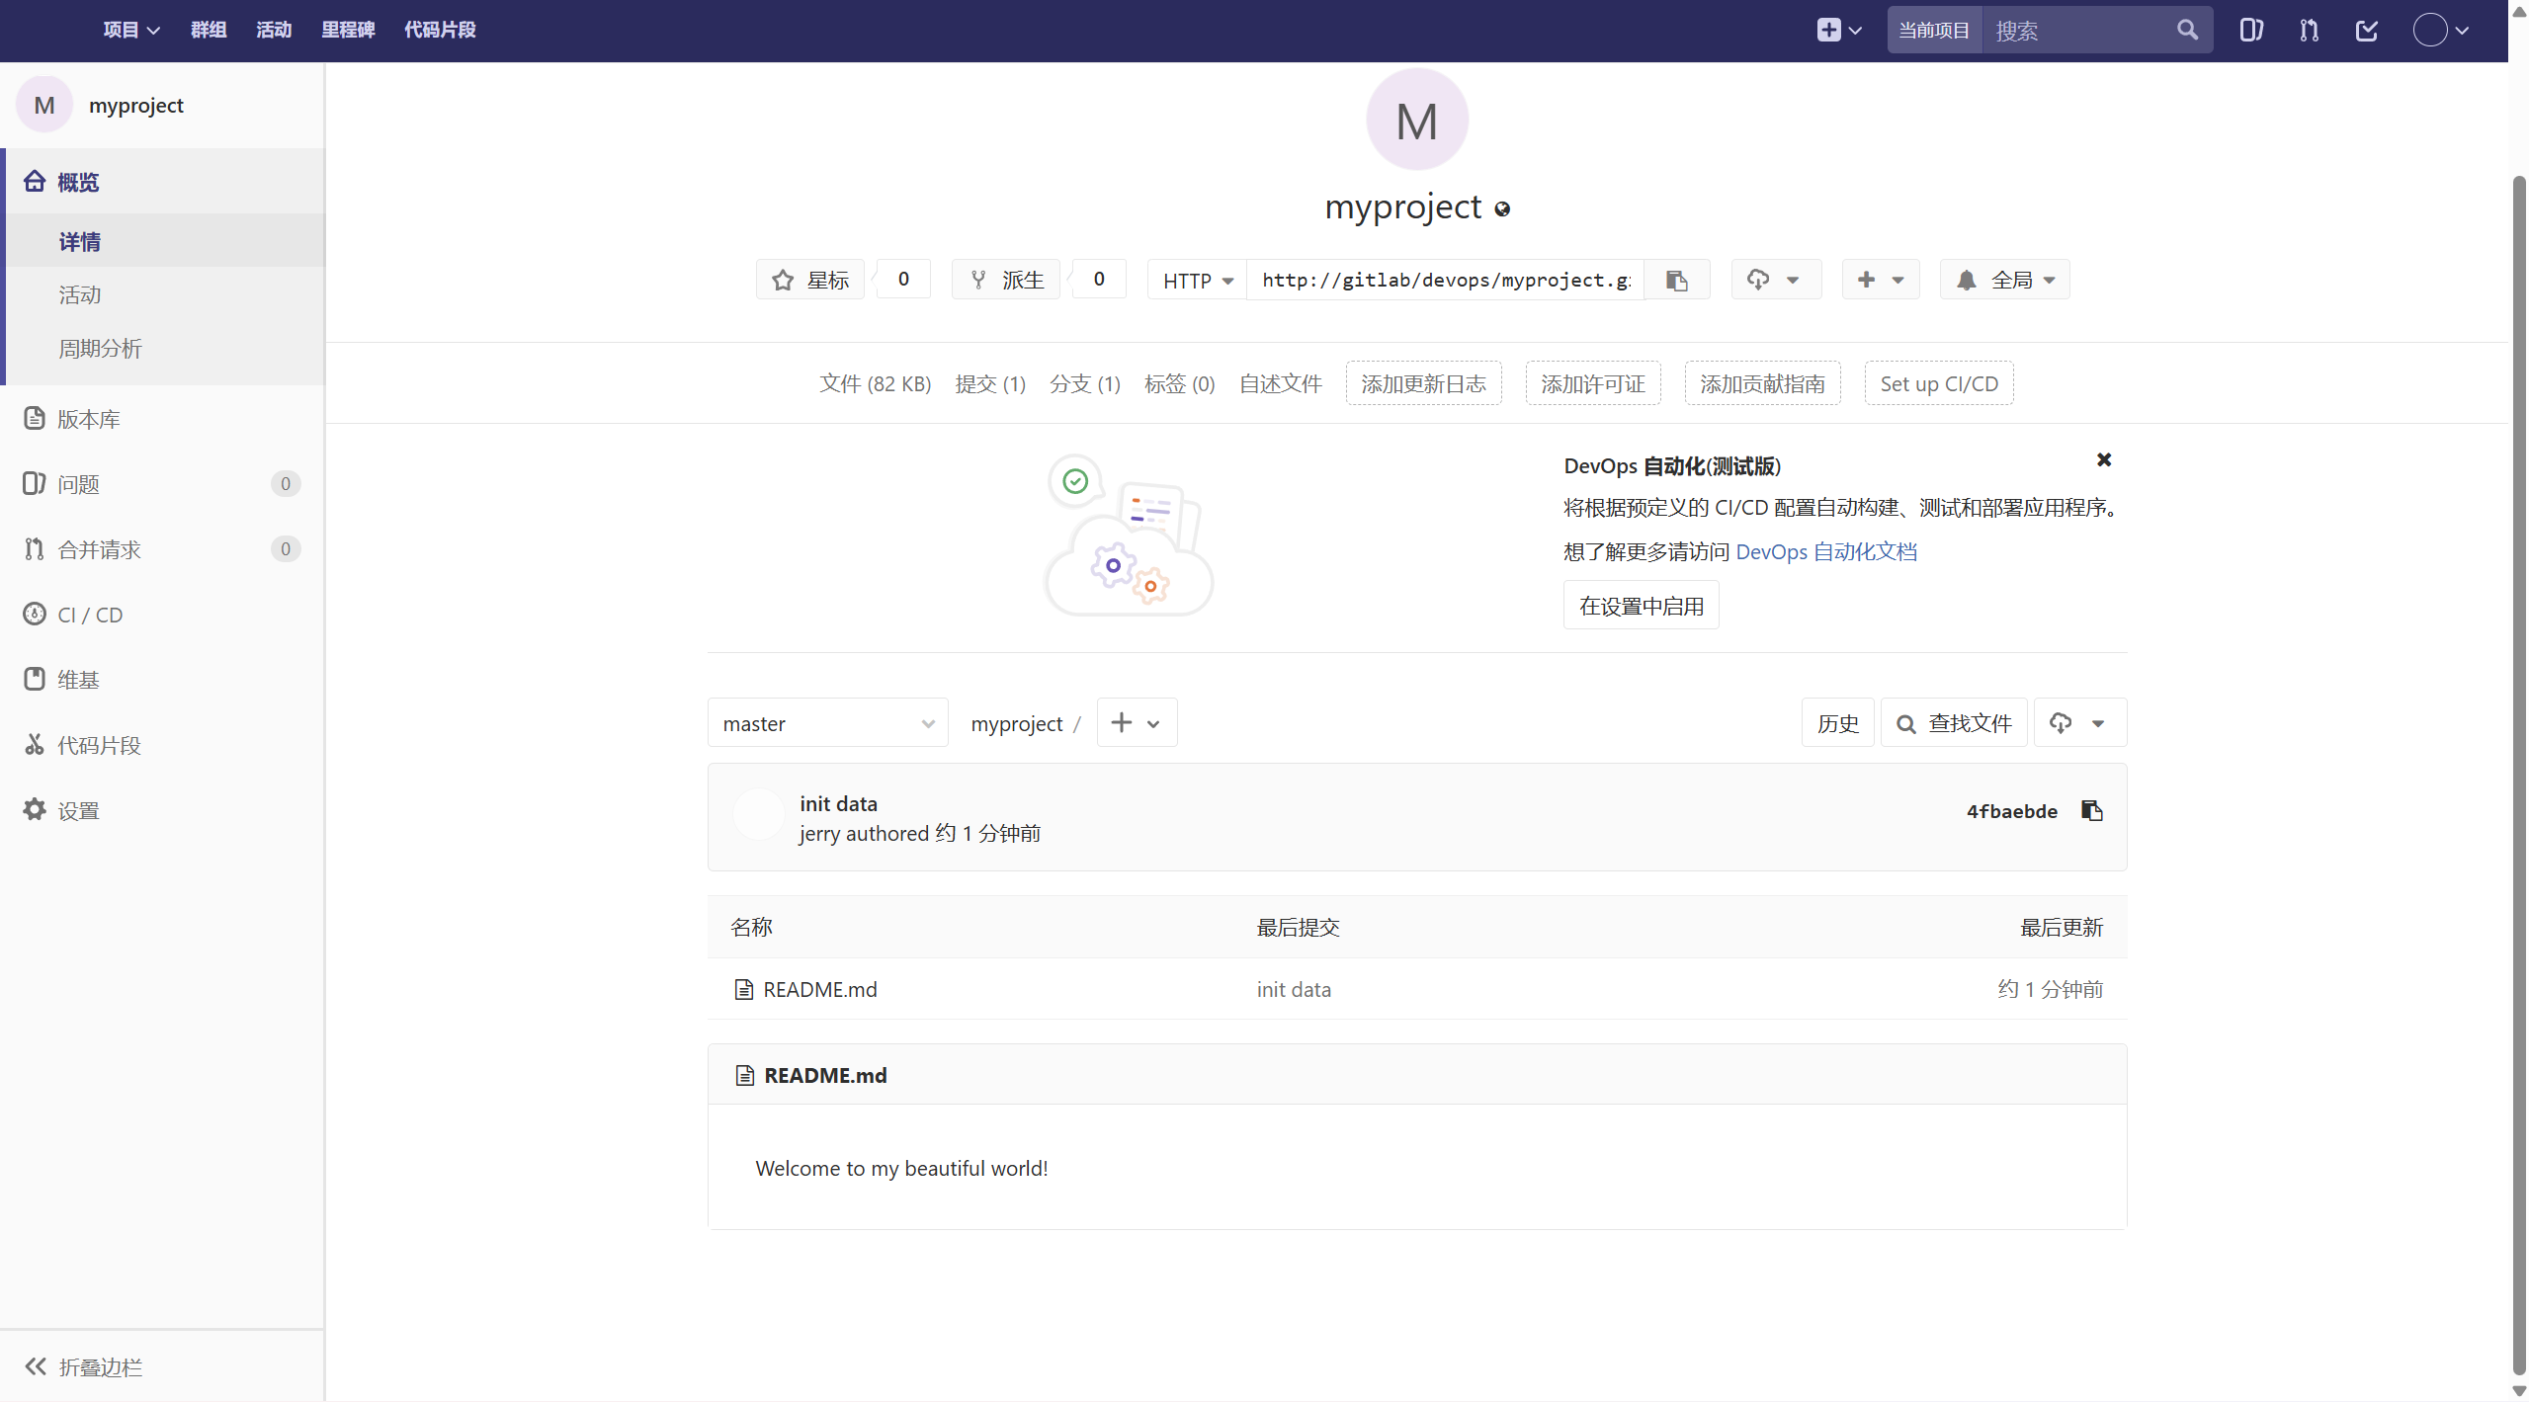Click Add Changelog (添加更新日志) button

(x=1423, y=383)
